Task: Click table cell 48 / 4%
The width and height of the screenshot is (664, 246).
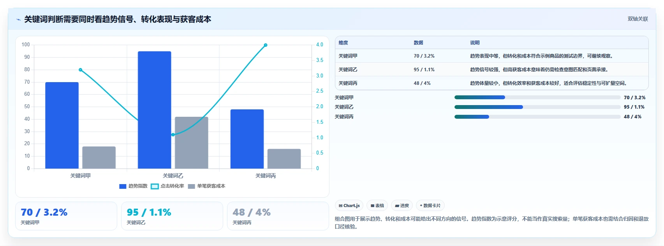Action: point(422,83)
